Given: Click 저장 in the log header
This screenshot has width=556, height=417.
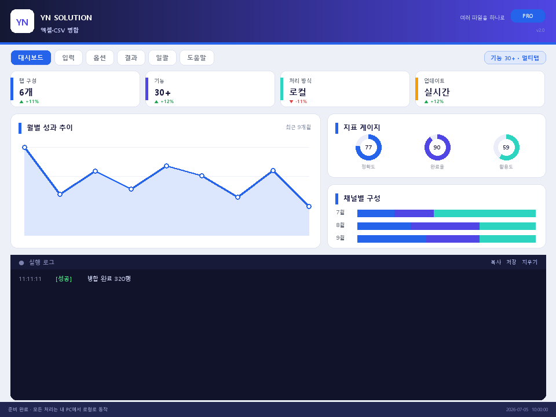Looking at the screenshot, I should (x=511, y=262).
